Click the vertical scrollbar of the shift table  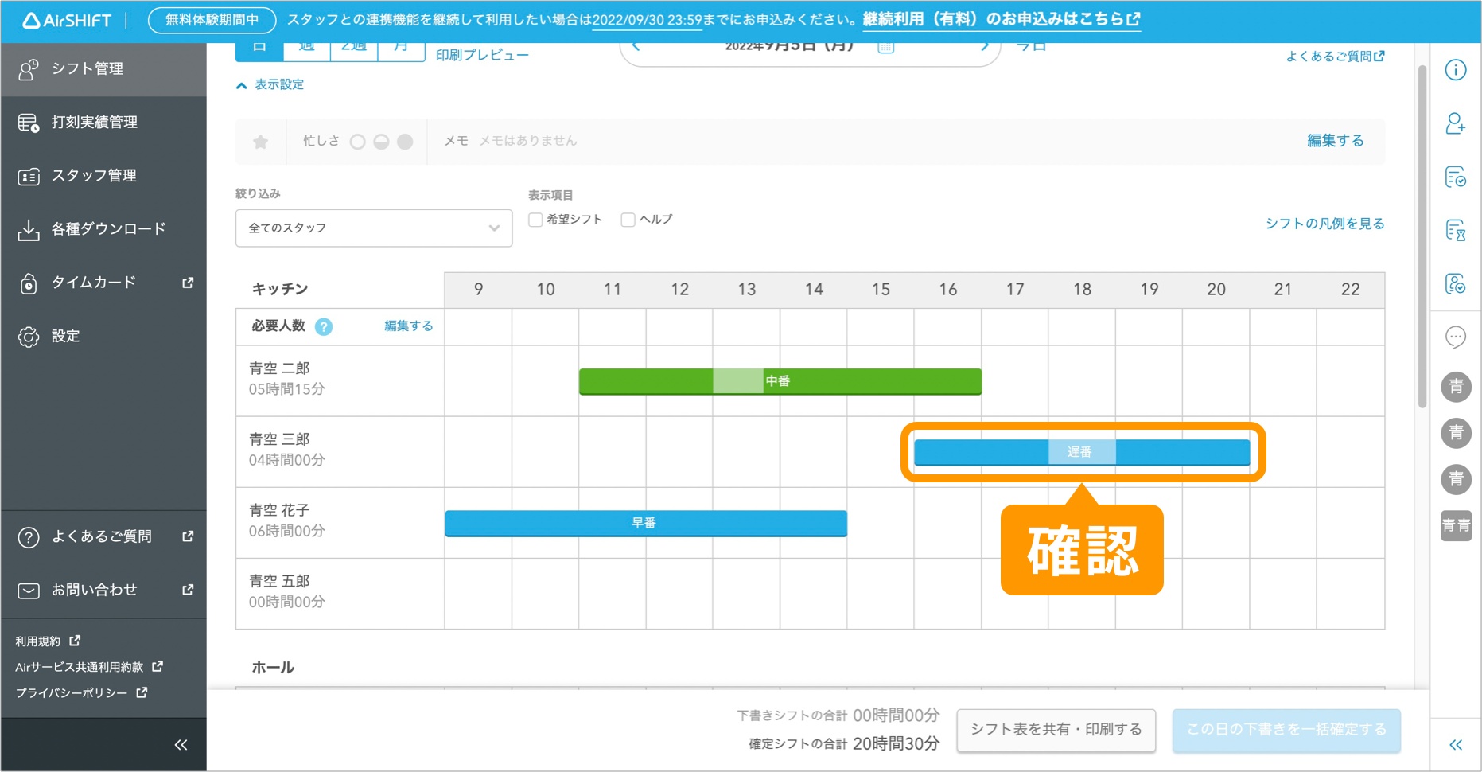click(1422, 239)
